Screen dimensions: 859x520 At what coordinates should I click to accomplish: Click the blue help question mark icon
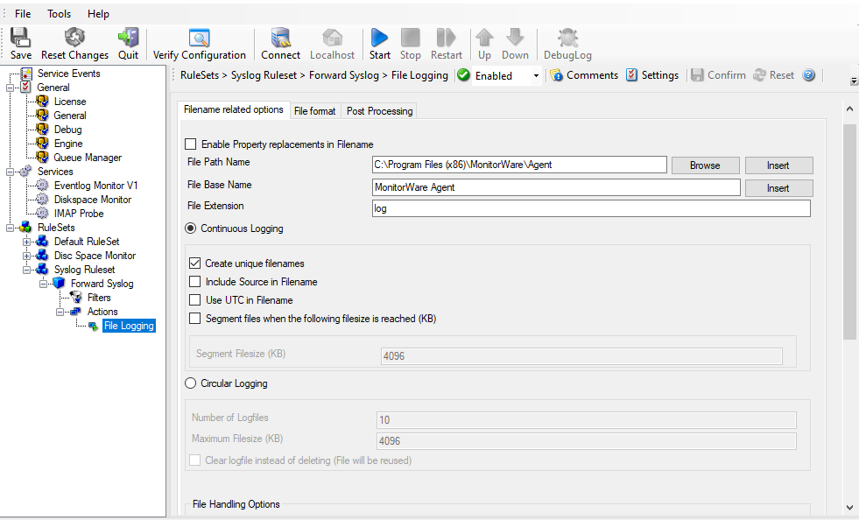pyautogui.click(x=808, y=75)
